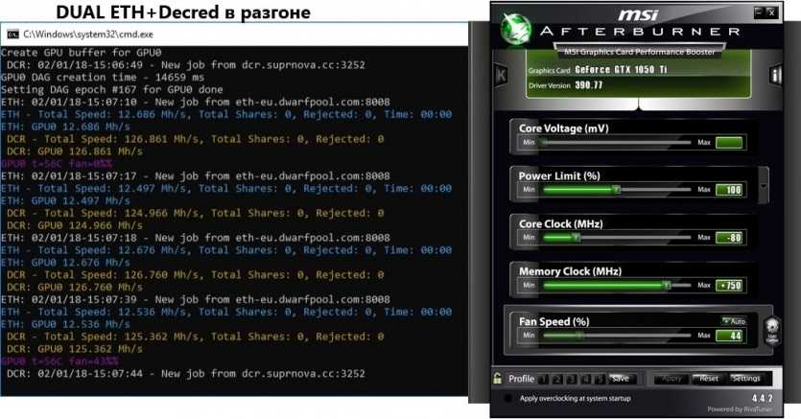Expand the arrow beside Power Limit

[763, 187]
